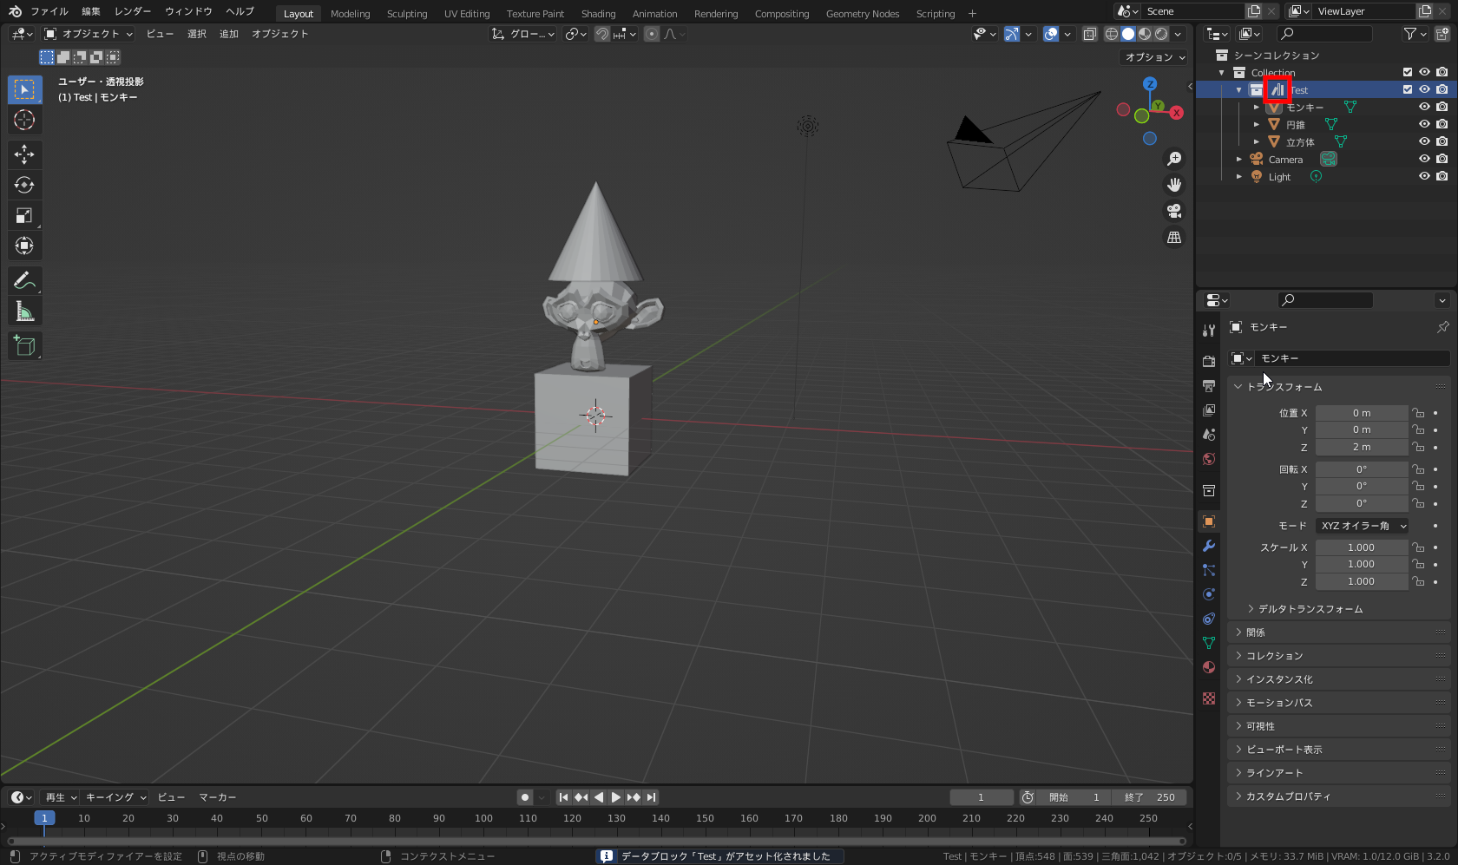The width and height of the screenshot is (1458, 865).
Task: Disable the Camera object in renders
Action: [x=1442, y=159]
